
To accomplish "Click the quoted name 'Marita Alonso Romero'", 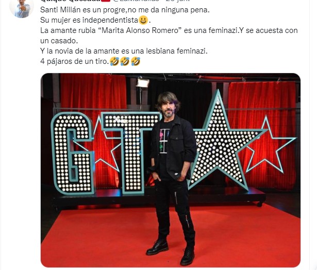I will point(140,30).
